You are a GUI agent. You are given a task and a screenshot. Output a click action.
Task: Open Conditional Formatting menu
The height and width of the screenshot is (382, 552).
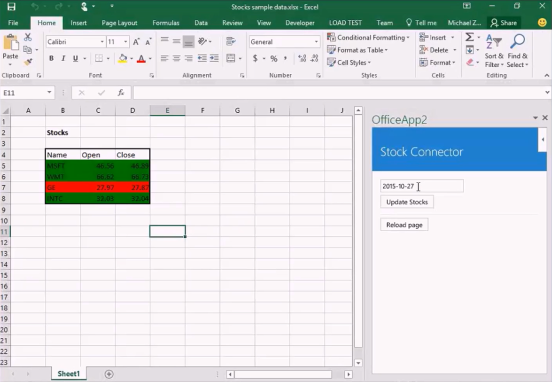click(368, 37)
